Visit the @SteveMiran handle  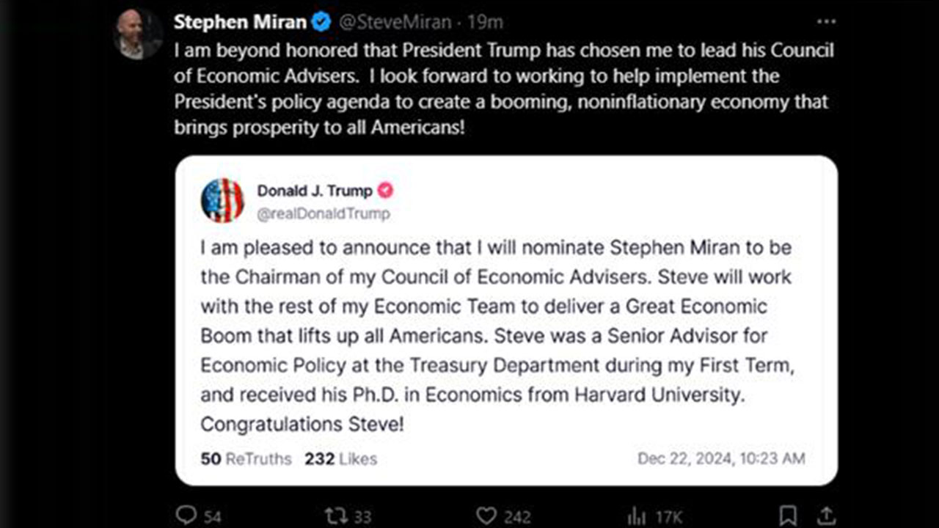coord(394,23)
